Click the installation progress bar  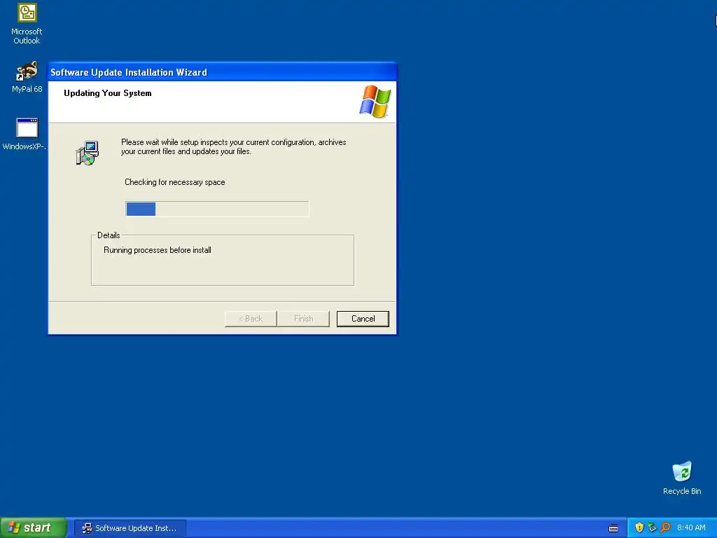(x=217, y=209)
